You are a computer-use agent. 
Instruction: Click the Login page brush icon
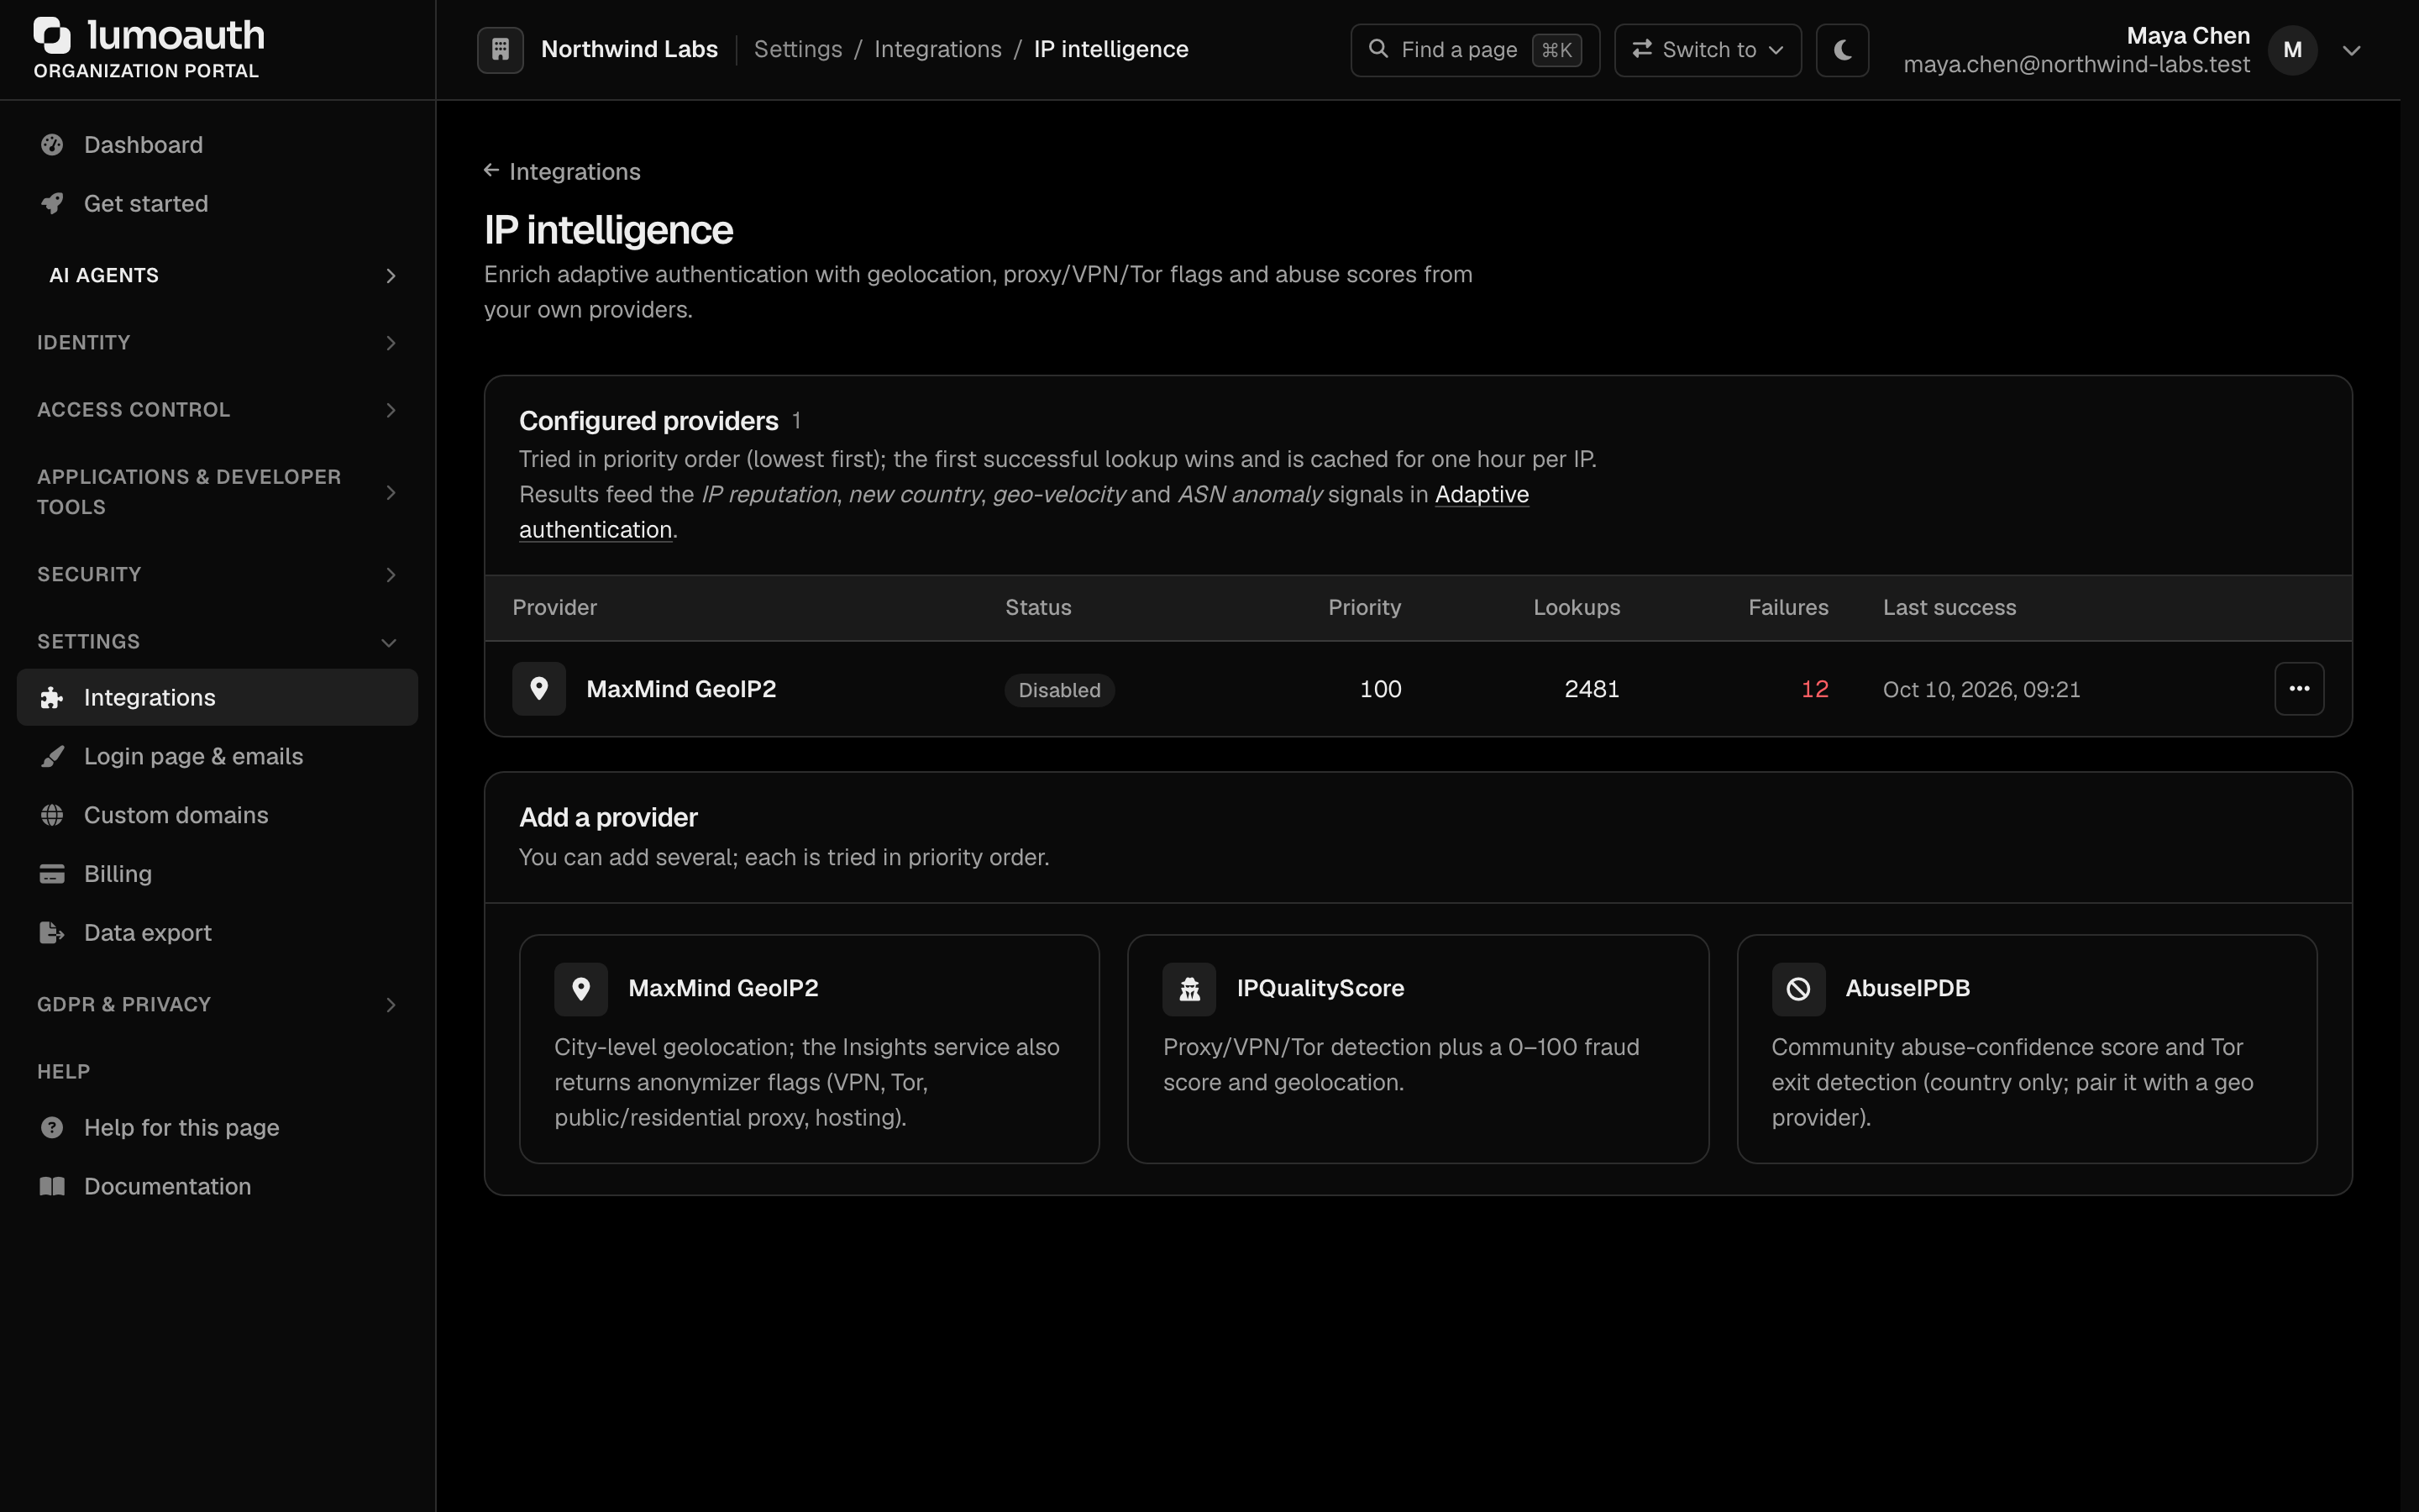click(x=52, y=757)
